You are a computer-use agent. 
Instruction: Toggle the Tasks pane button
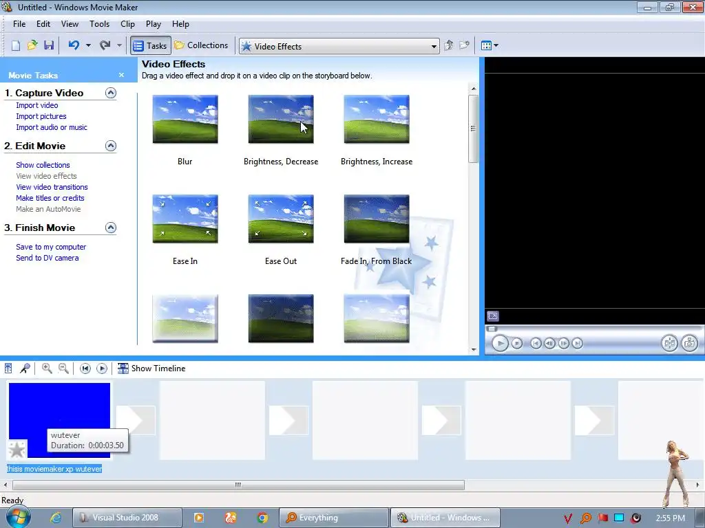tap(151, 45)
